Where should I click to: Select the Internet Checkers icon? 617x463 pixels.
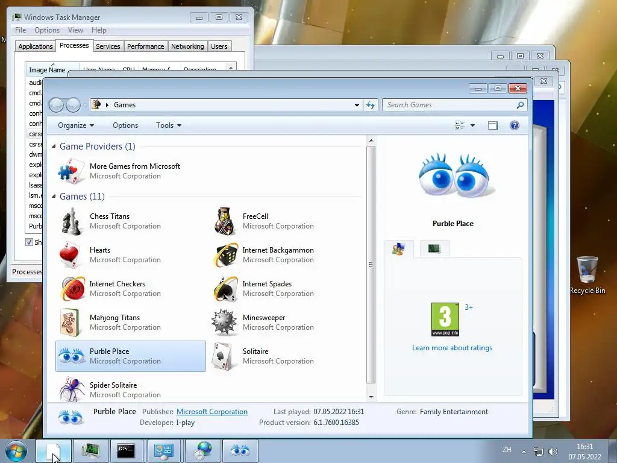coord(72,289)
